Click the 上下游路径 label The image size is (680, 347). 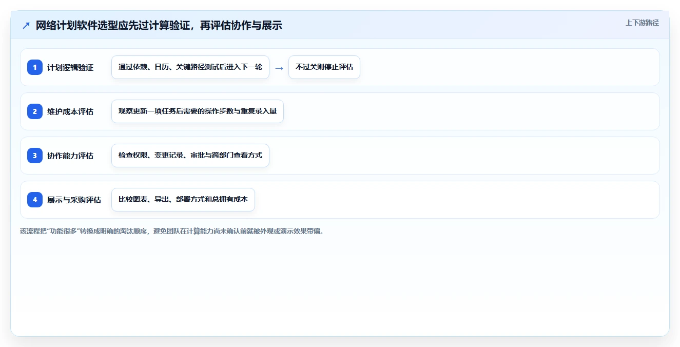pos(642,23)
